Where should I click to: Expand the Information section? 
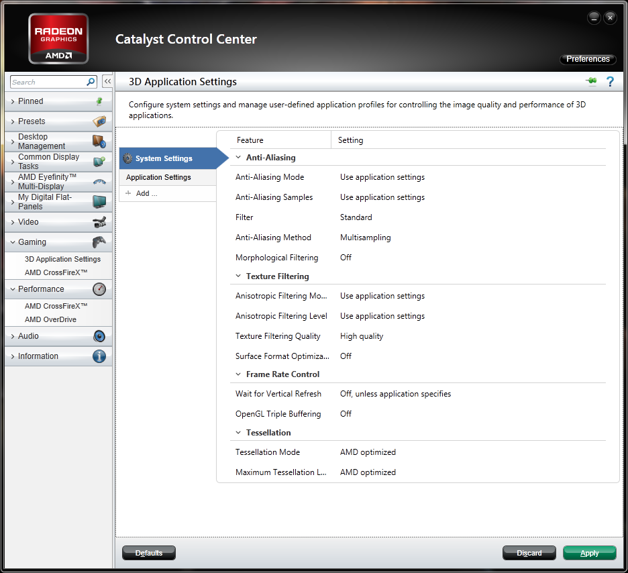pyautogui.click(x=13, y=356)
